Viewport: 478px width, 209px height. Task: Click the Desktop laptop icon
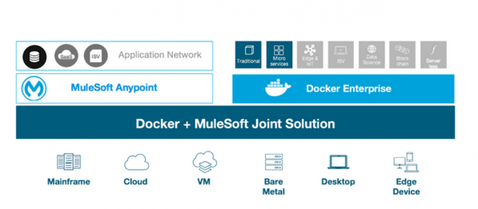(x=339, y=162)
